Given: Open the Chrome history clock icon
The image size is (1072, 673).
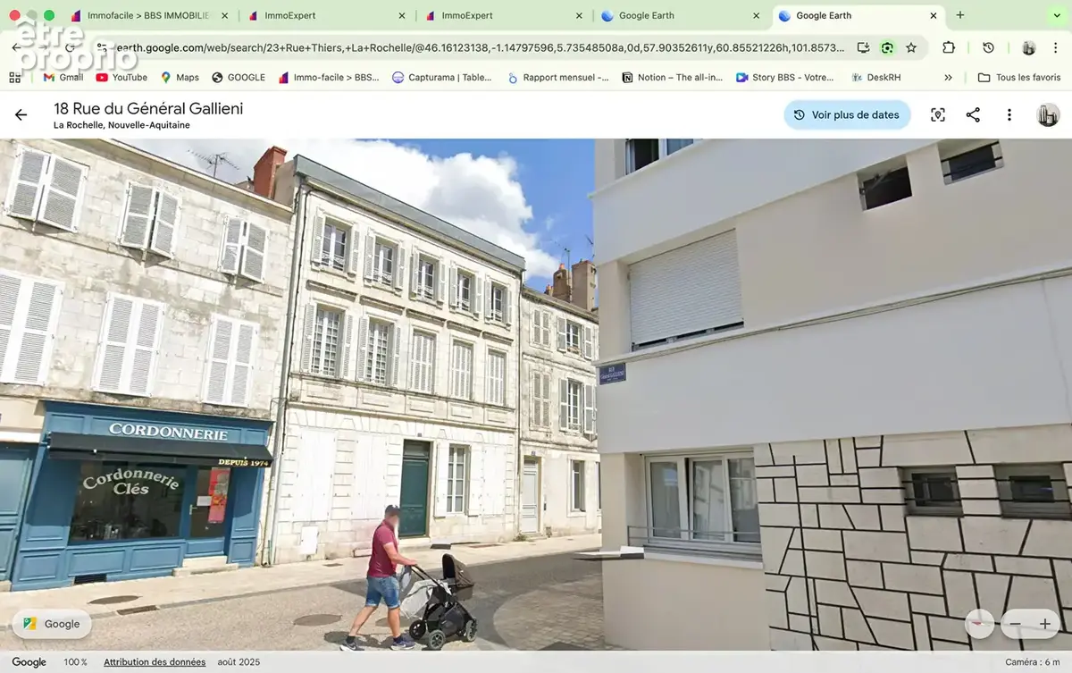Looking at the screenshot, I should point(988,47).
